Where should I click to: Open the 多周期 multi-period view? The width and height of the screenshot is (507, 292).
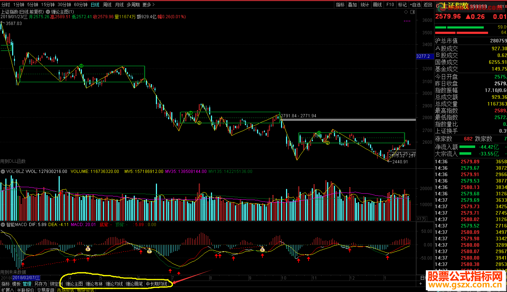133,5
